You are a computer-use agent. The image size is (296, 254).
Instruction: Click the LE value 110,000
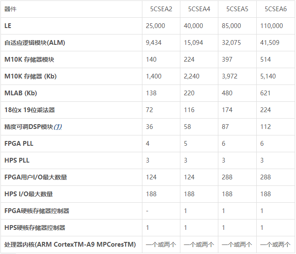point(271,26)
